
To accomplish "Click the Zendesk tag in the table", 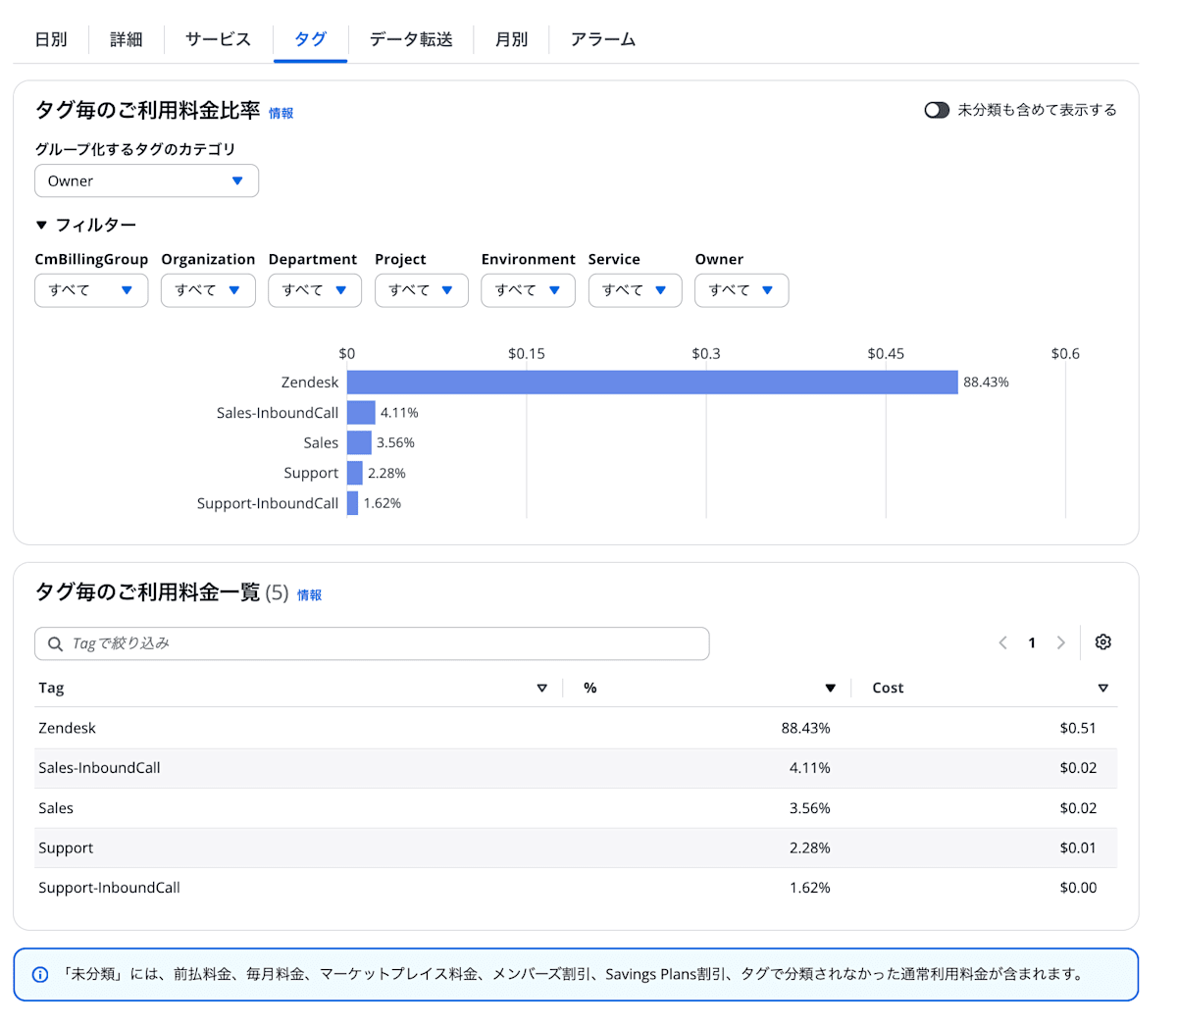I will point(67,728).
